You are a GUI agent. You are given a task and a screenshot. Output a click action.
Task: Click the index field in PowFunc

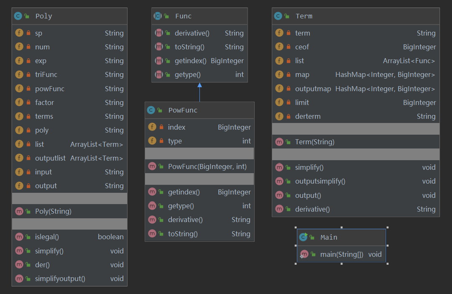pos(176,127)
